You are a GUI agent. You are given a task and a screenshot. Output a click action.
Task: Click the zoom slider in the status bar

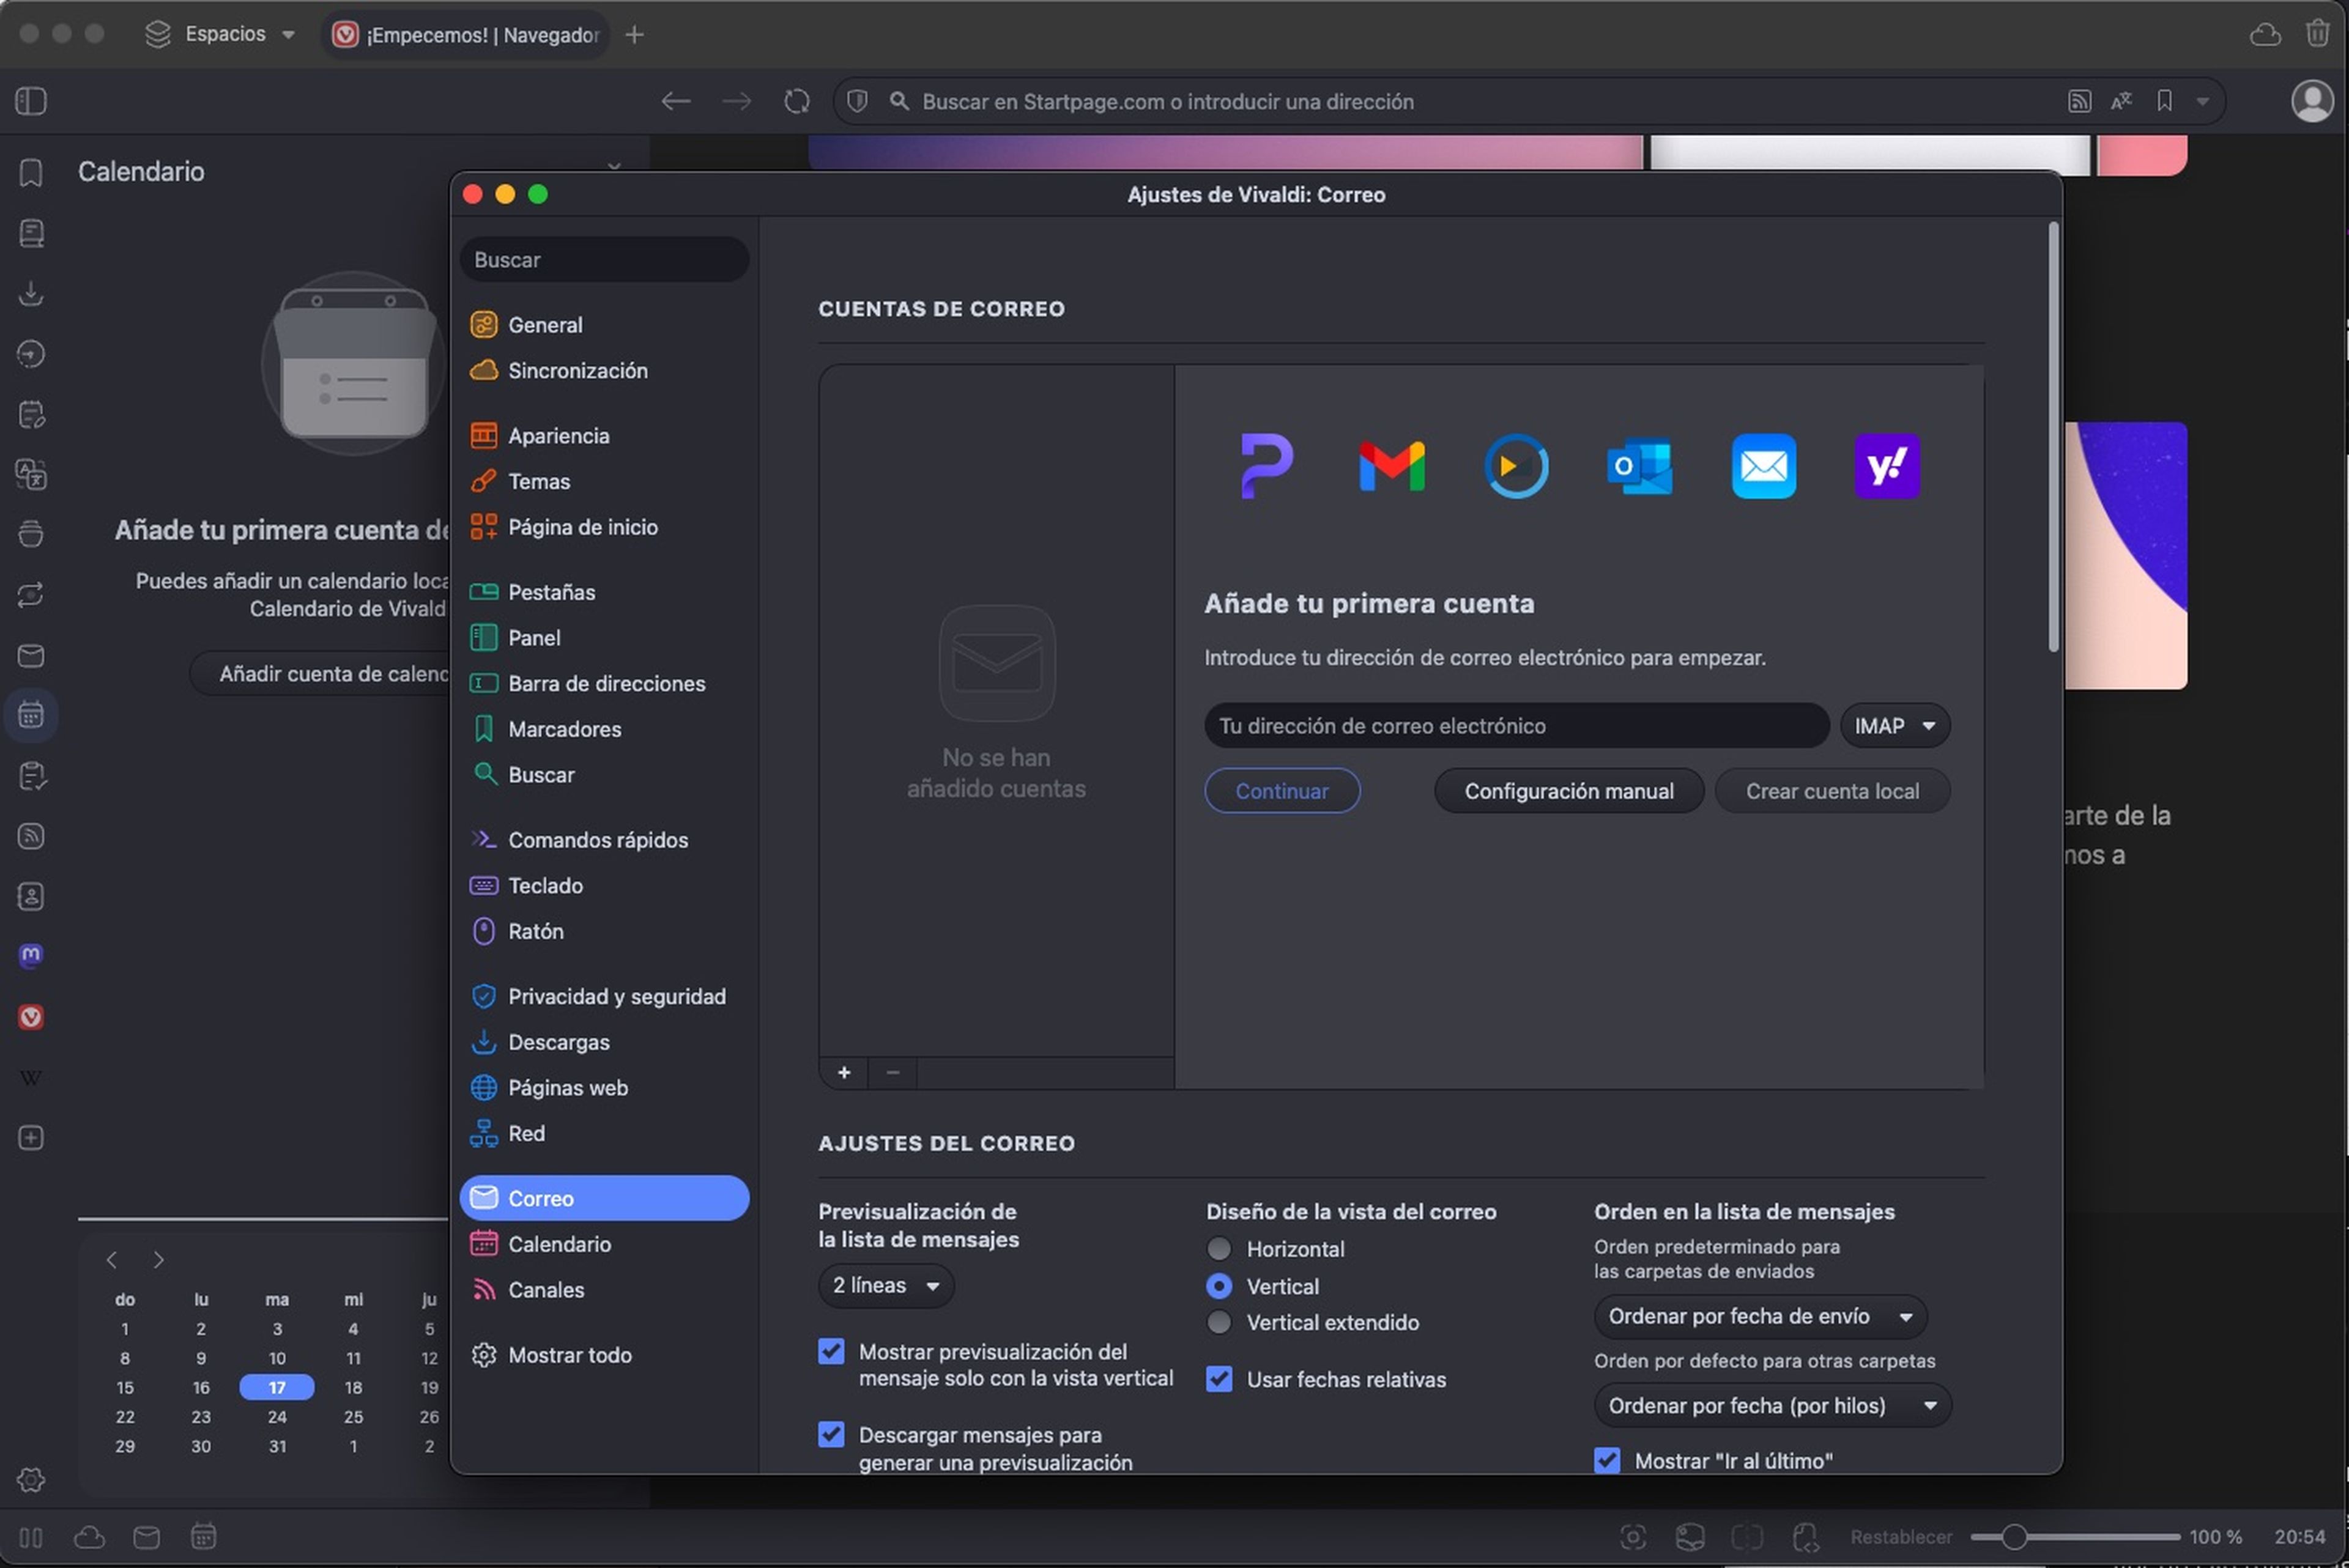pos(2075,1536)
